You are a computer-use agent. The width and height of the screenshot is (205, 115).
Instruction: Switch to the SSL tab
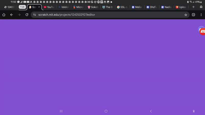(122, 7)
